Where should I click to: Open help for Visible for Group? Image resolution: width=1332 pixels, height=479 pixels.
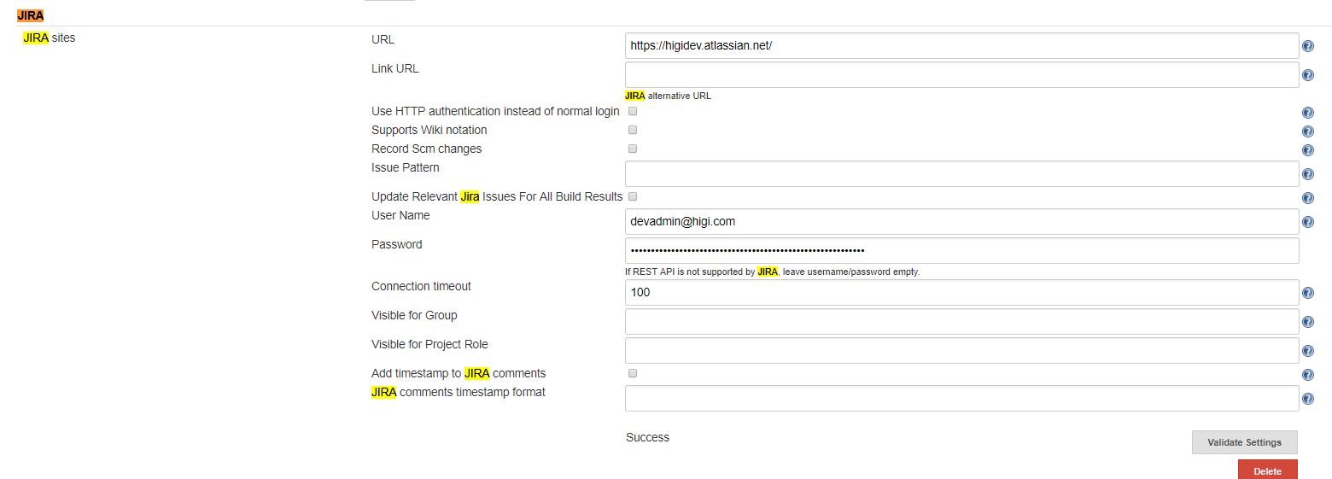tap(1307, 323)
